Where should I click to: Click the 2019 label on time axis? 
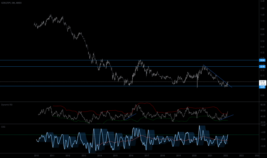178,156
